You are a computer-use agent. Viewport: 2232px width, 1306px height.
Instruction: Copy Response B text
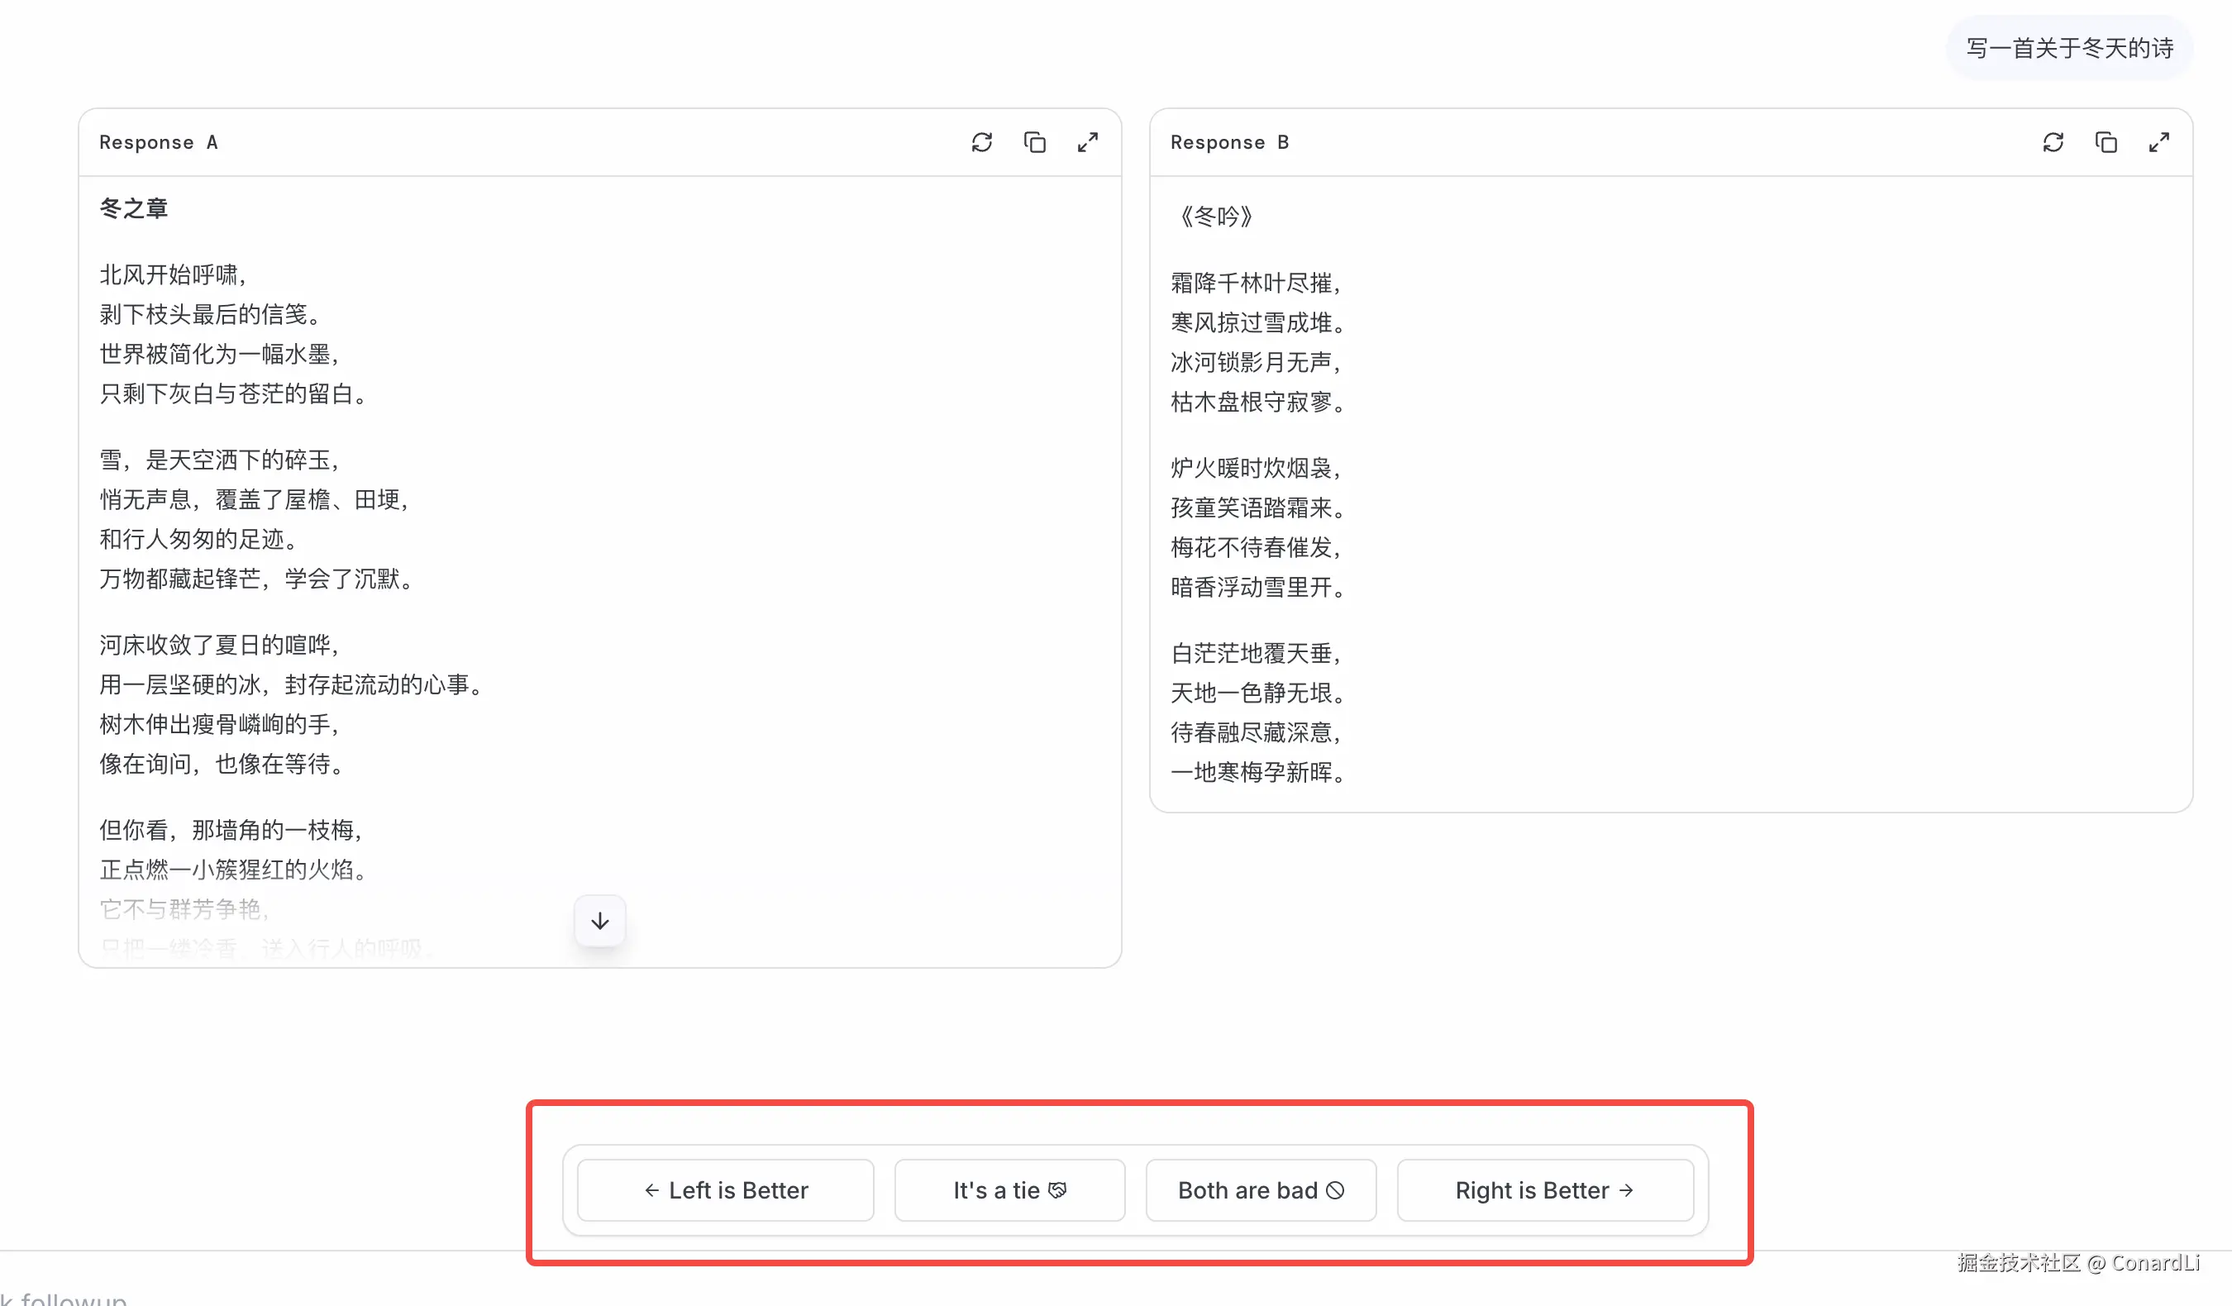click(x=2106, y=142)
